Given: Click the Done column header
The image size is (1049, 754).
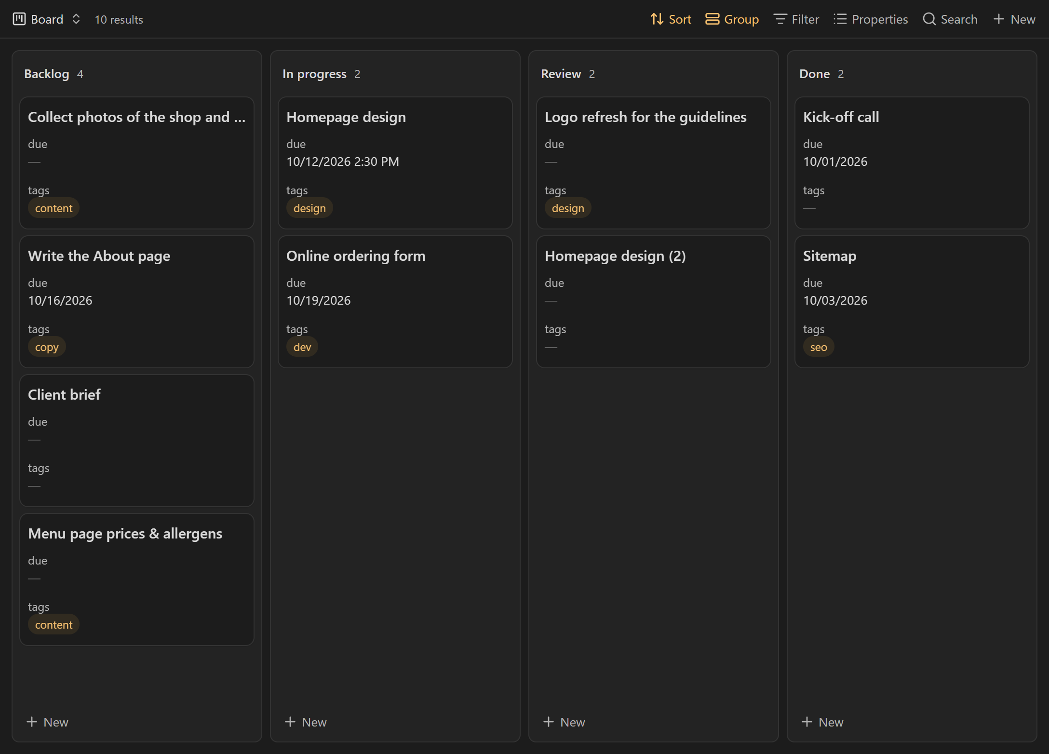Looking at the screenshot, I should [x=814, y=74].
